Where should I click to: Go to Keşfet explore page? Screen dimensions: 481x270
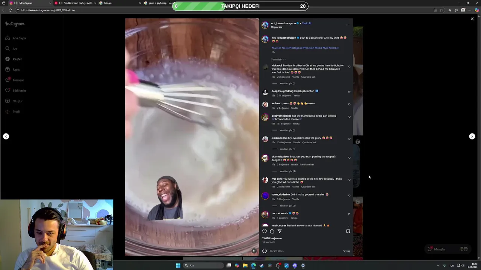(x=14, y=59)
